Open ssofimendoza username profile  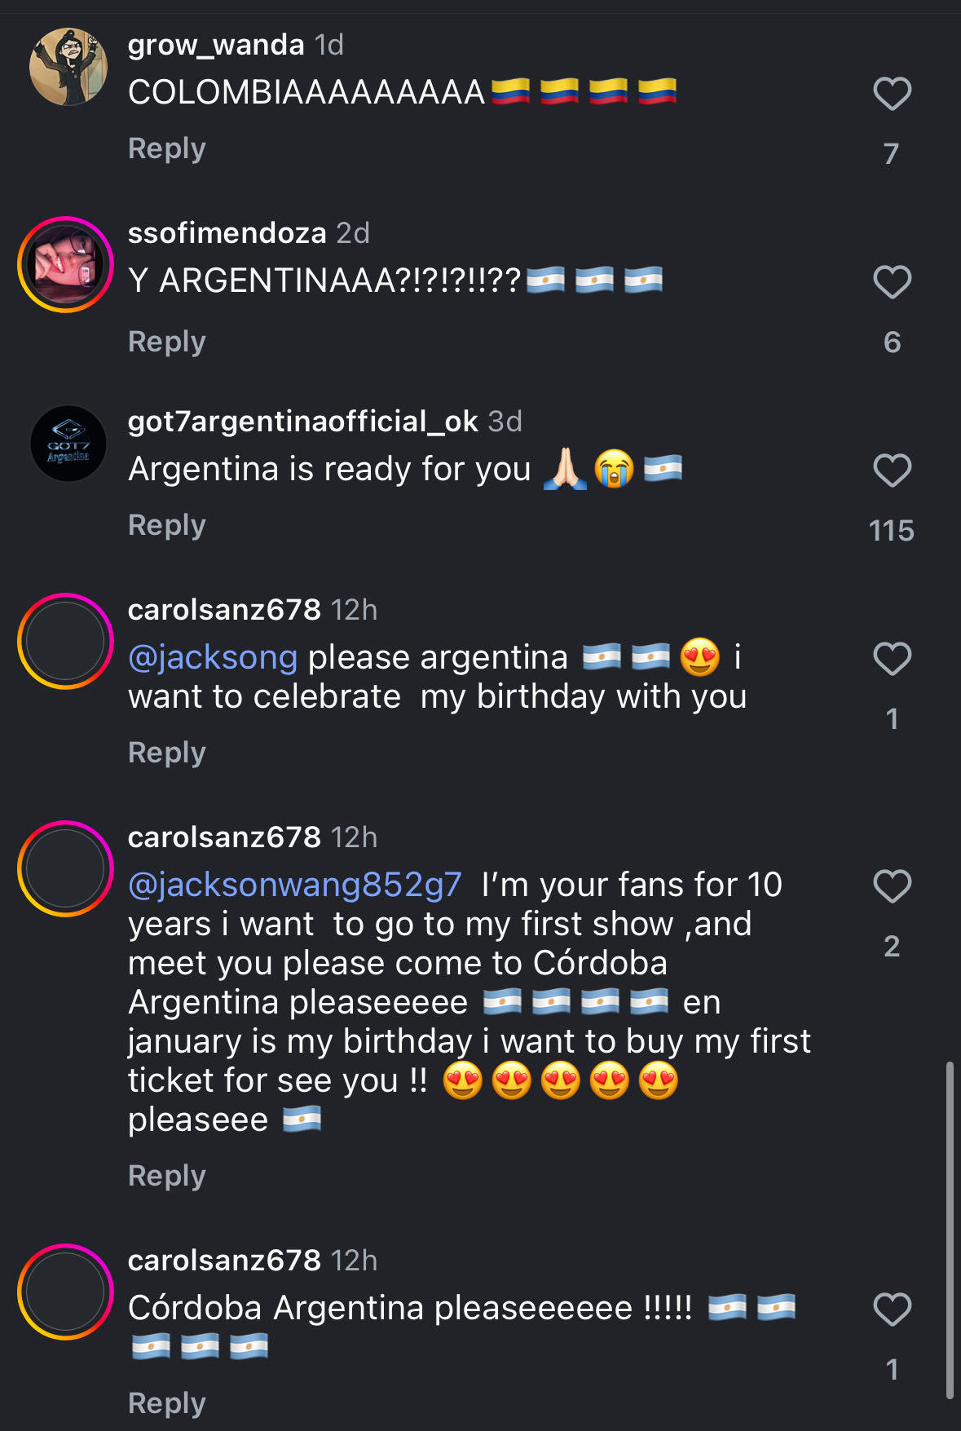[x=227, y=233]
